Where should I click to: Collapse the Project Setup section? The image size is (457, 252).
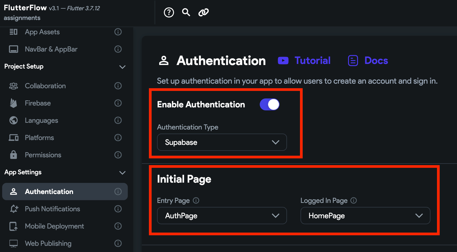point(122,67)
